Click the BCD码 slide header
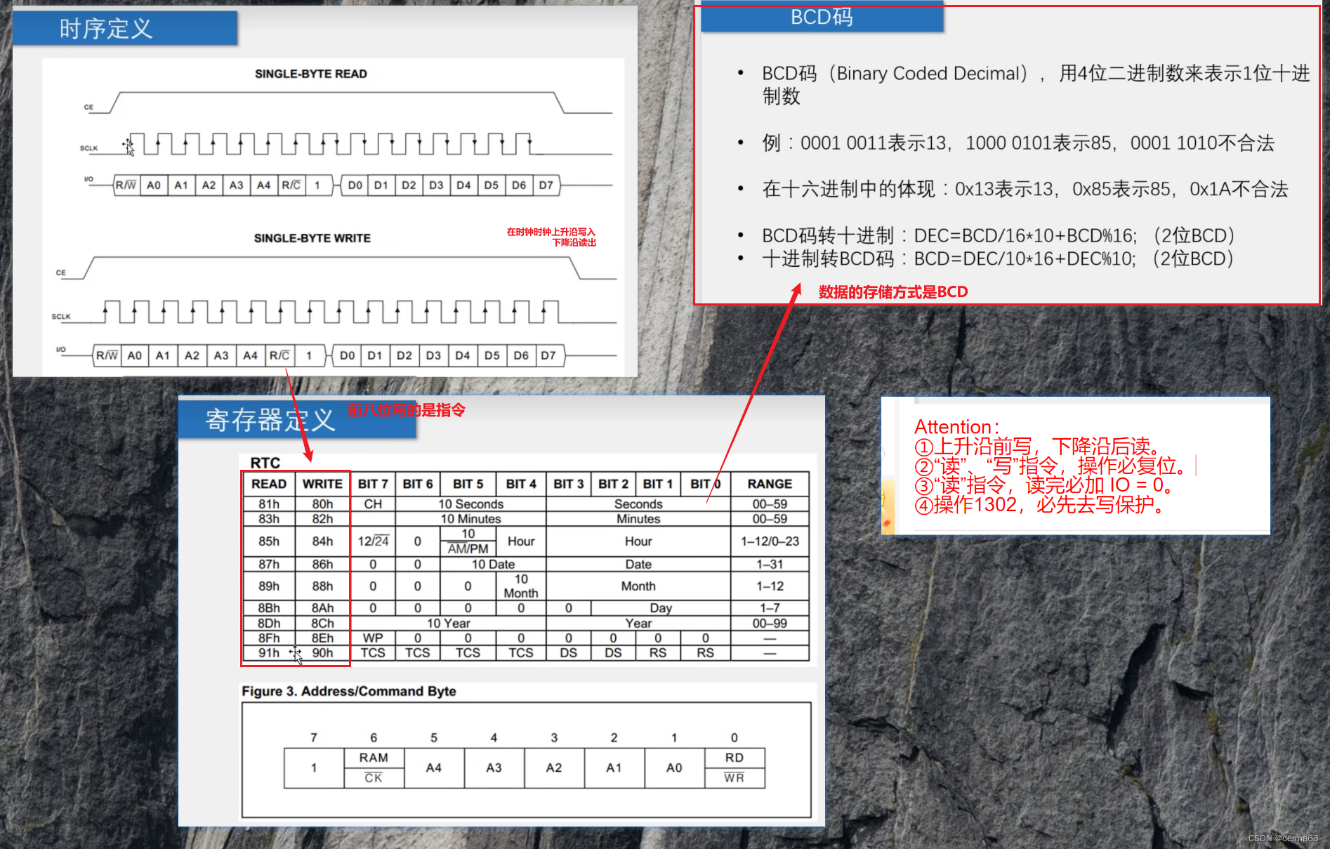 pos(821,17)
